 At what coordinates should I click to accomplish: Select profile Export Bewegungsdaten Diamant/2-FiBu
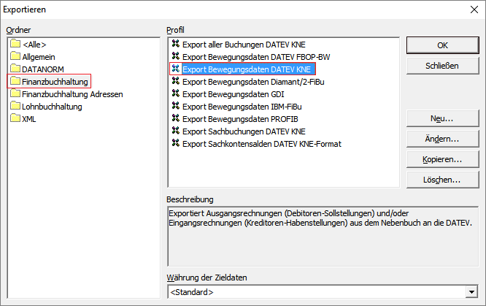pos(253,82)
